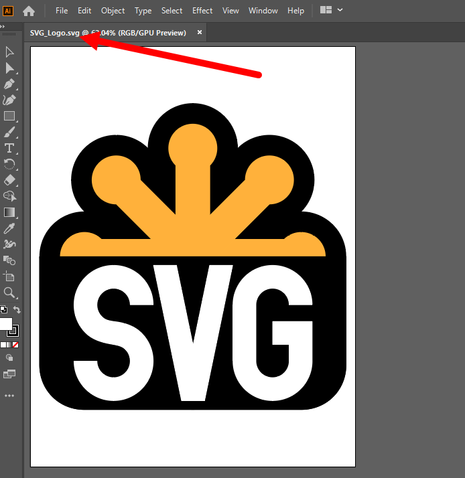Viewport: 465px width, 478px height.
Task: Select the Shape Builder tool
Action: (9, 196)
